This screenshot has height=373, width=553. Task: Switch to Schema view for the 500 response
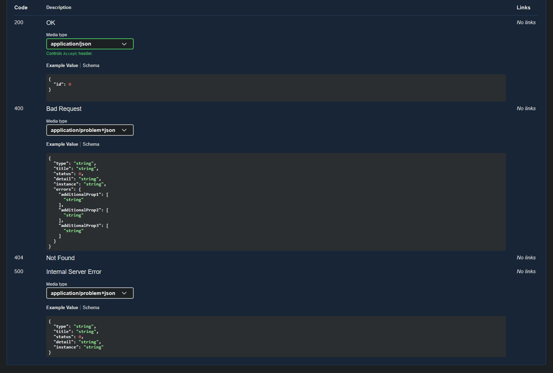click(x=91, y=307)
